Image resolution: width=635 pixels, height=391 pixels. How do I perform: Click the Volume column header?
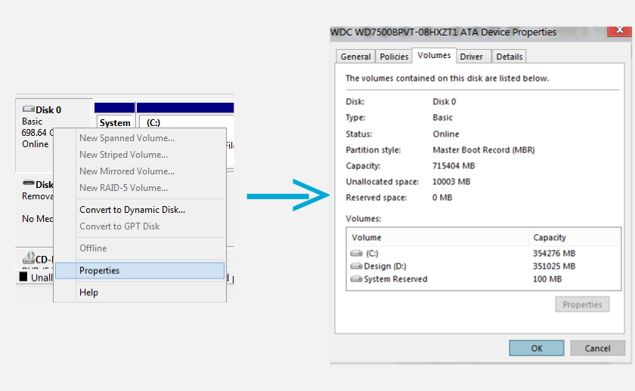[367, 237]
